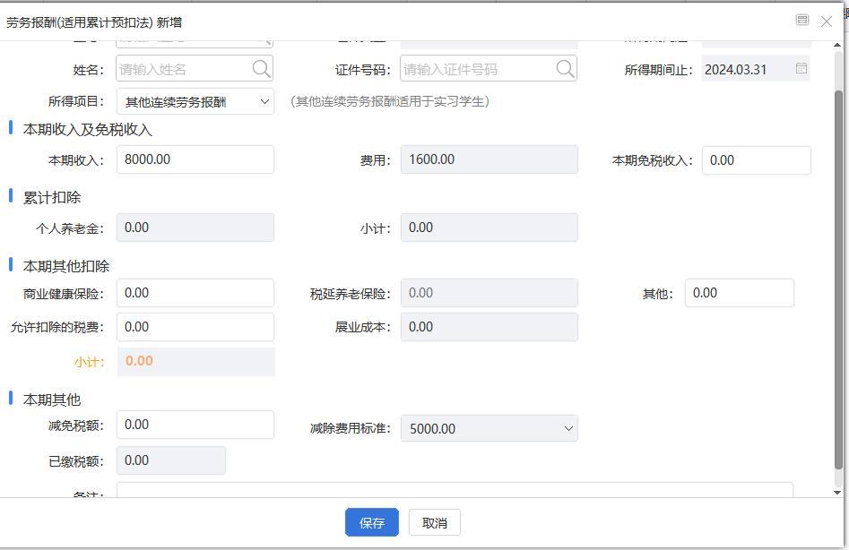Open the 所得项目 dropdown
Viewport: 849px width, 550px height.
(195, 102)
